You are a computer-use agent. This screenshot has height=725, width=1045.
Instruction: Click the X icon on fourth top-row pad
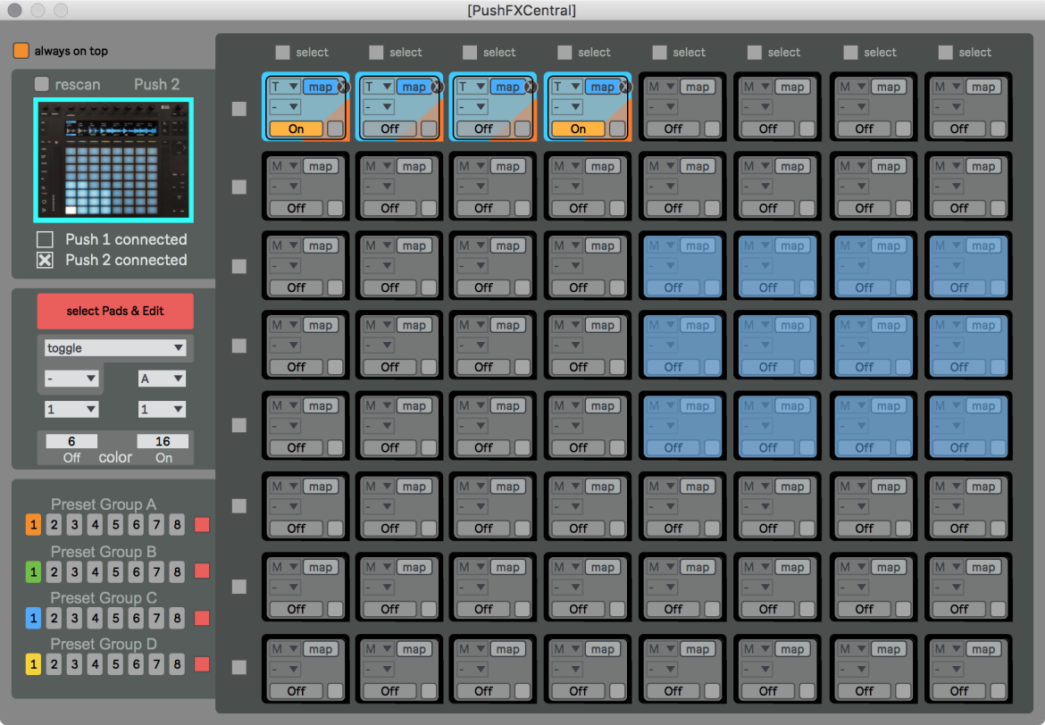click(x=626, y=87)
